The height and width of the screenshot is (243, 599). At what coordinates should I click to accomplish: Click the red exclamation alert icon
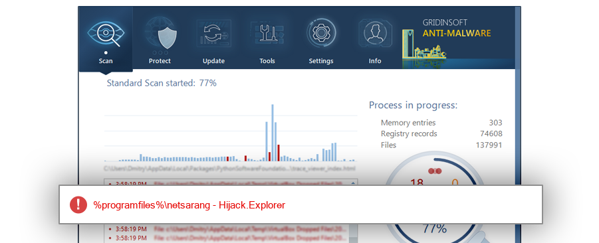[x=78, y=205]
